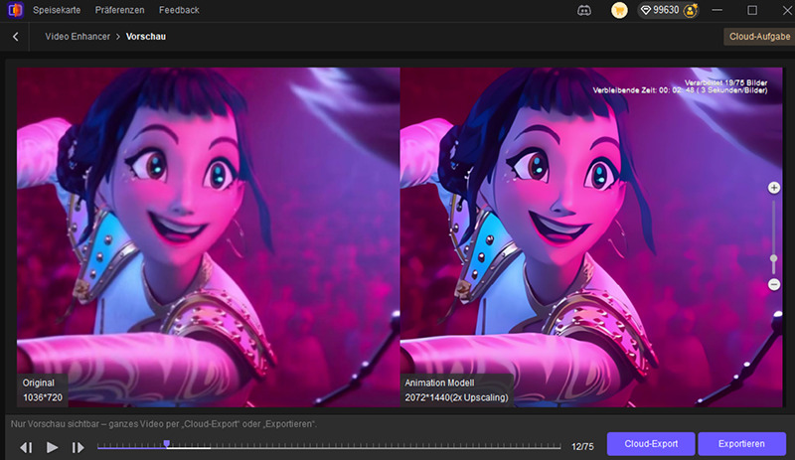Click the Original 1036*720 label
Viewport: 795px width, 460px height.
(x=42, y=390)
